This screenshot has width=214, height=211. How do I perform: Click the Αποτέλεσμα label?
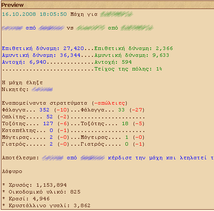pos(21,158)
